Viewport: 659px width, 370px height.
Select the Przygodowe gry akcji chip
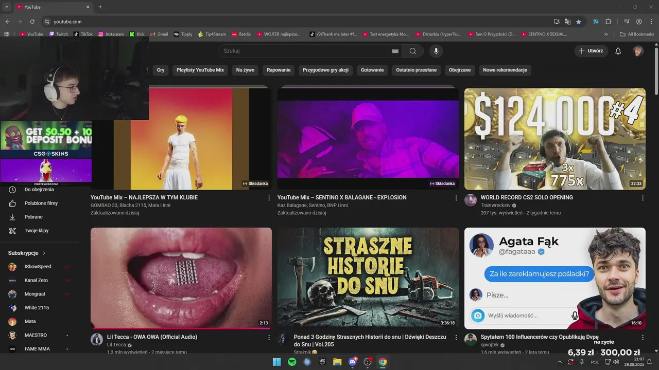(325, 70)
